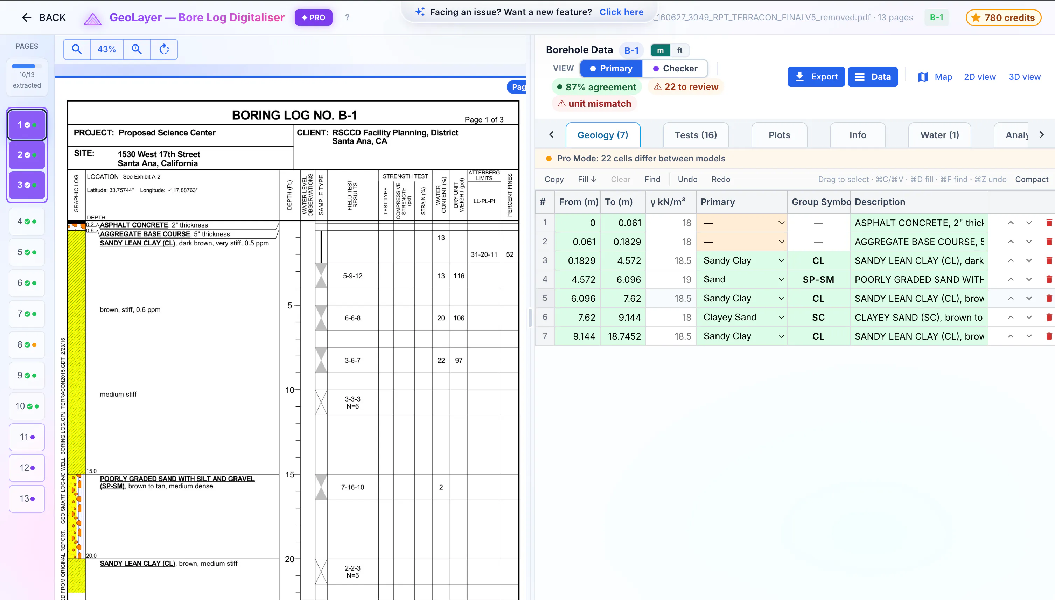Viewport: 1055px width, 600px height.
Task: Click the Export button
Action: [x=816, y=77]
